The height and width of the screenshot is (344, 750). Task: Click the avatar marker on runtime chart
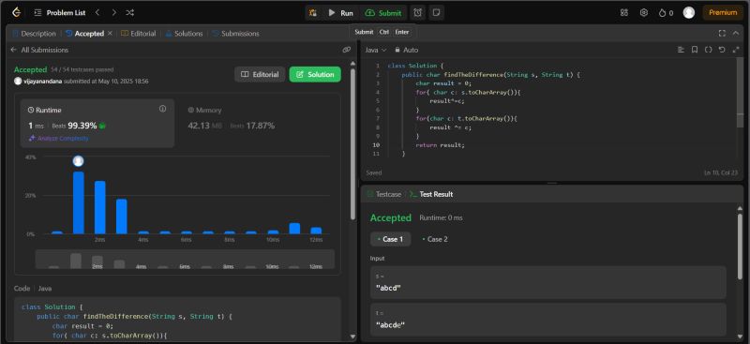tap(79, 161)
